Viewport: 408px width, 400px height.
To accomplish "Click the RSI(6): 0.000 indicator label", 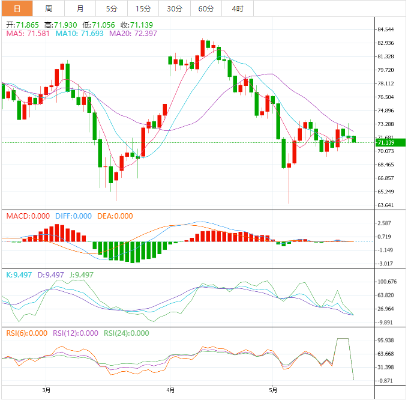I will click(26, 333).
